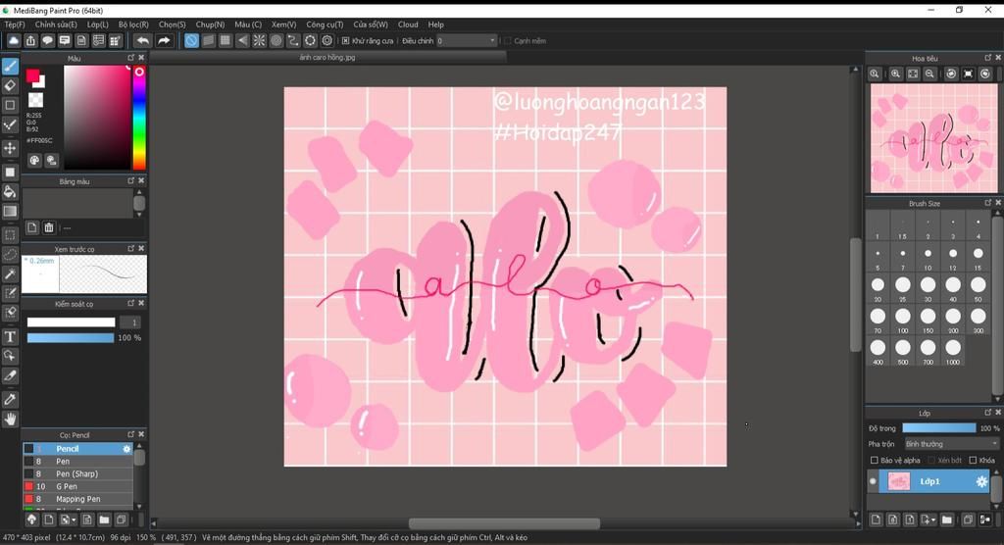The width and height of the screenshot is (1004, 545).
Task: Enable Bảo vệ alpha checkbox
Action: click(874, 461)
